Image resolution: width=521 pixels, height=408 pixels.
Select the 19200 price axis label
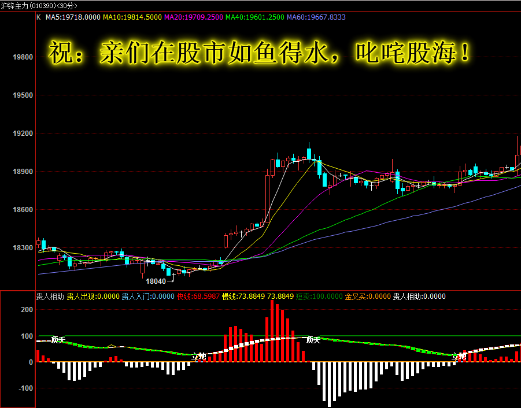23,133
